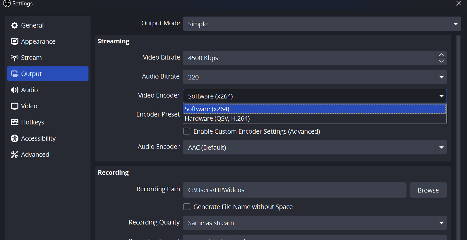Click the Browse button for Recording Path
The image size is (467, 240).
coord(428,190)
